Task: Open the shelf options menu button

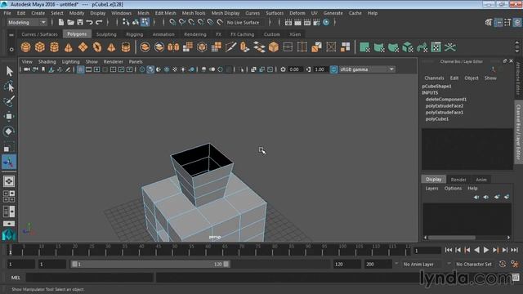Action: click(x=11, y=49)
